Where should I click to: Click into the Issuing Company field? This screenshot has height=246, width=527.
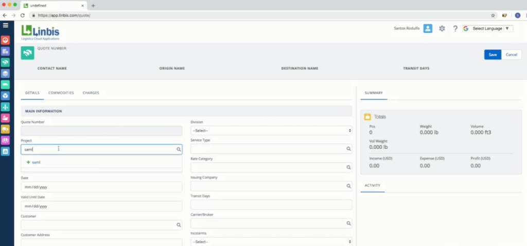(271, 186)
